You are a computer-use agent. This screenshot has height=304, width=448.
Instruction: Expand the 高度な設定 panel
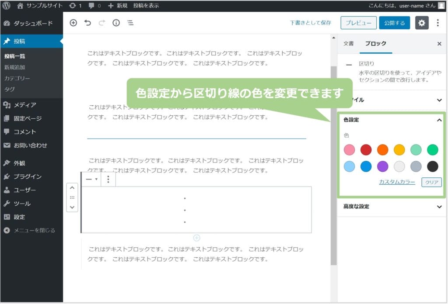pyautogui.click(x=439, y=207)
